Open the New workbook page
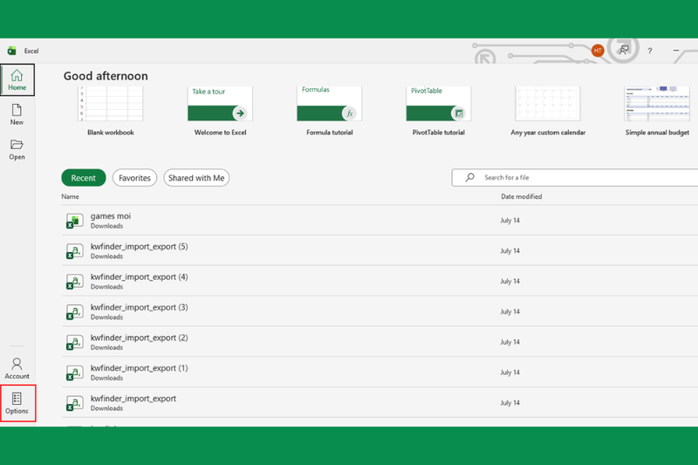 pyautogui.click(x=17, y=114)
